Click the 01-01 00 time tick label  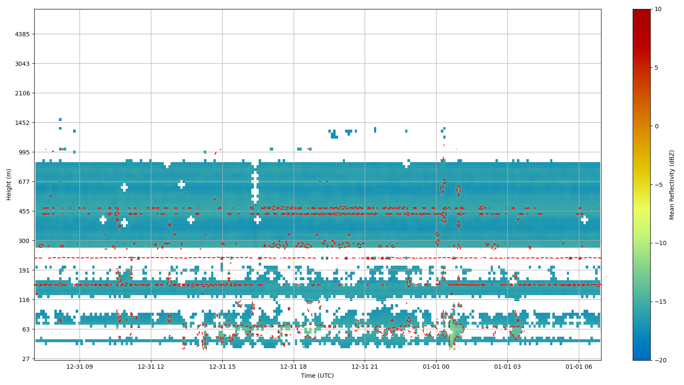click(436, 367)
